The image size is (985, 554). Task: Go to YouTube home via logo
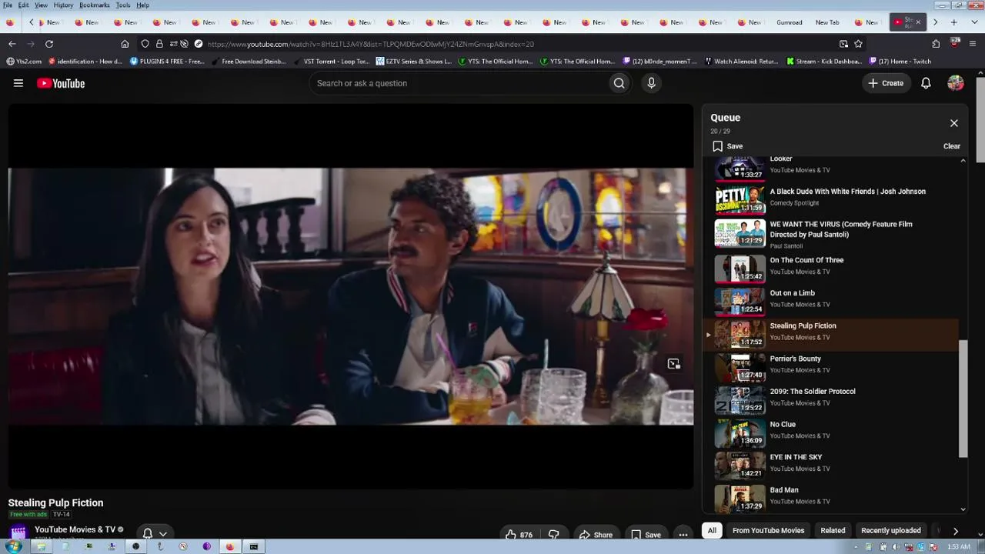click(x=61, y=83)
